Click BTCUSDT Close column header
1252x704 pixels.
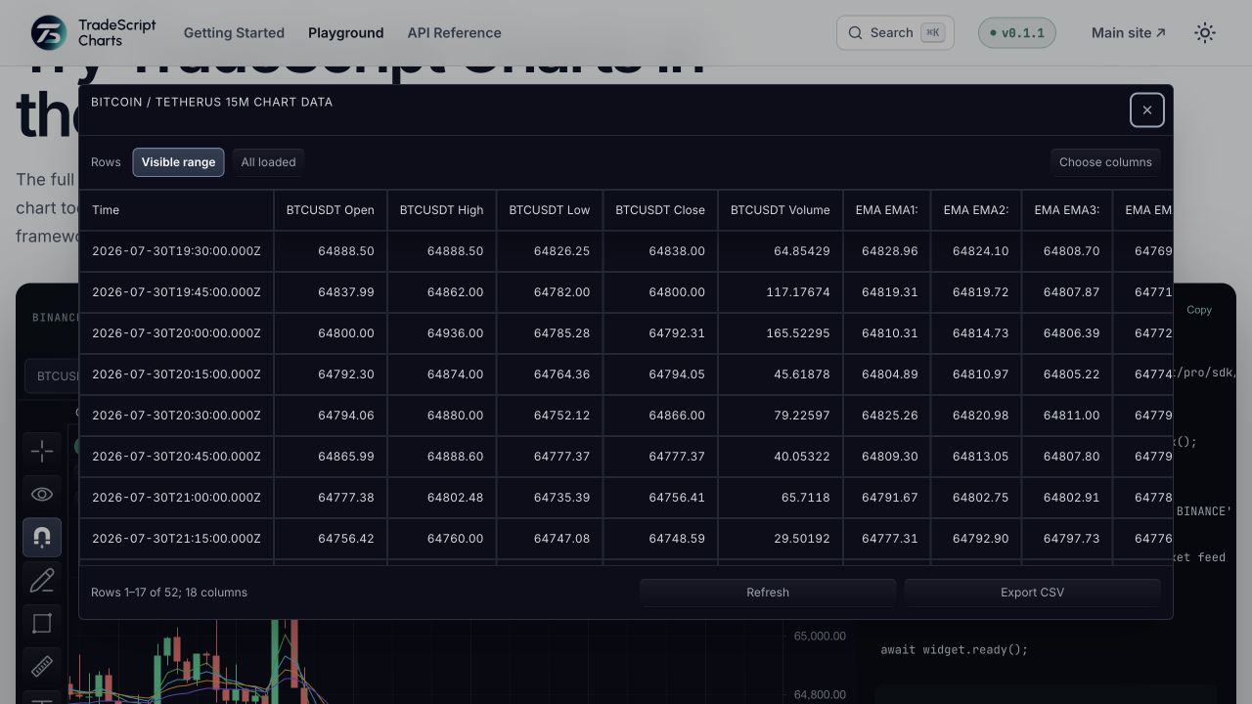click(x=660, y=210)
